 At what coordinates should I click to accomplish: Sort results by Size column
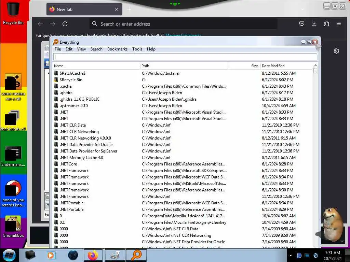pyautogui.click(x=244, y=66)
